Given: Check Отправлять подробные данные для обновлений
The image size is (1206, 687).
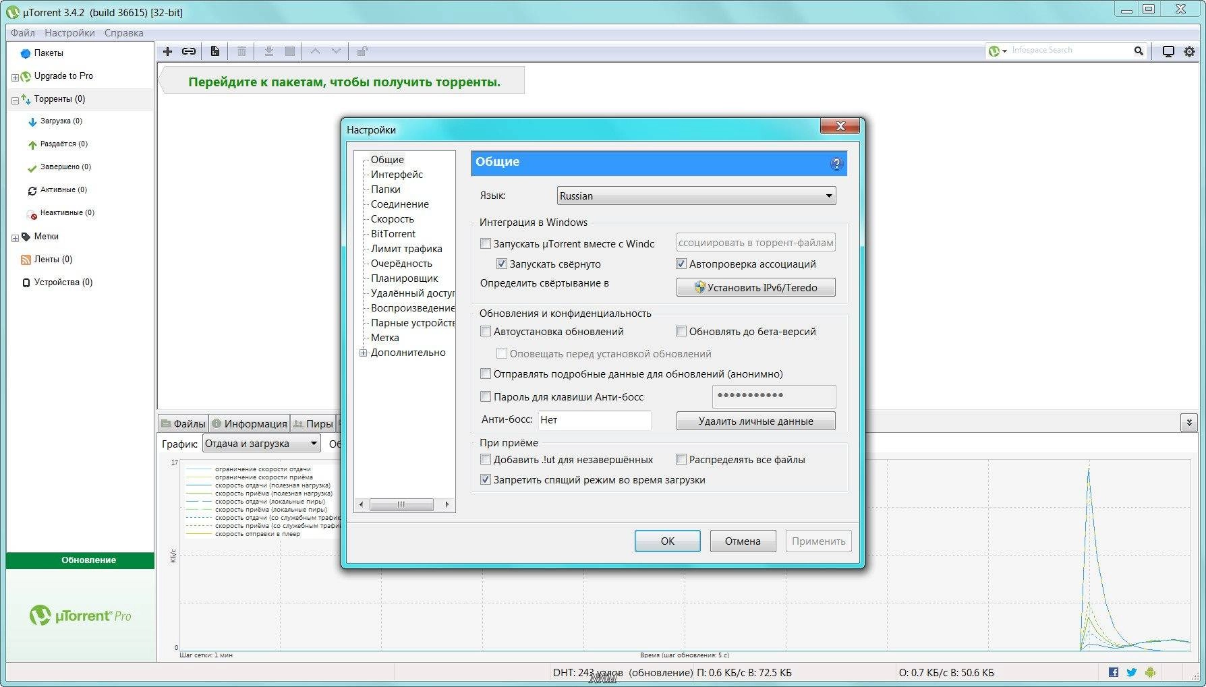Looking at the screenshot, I should click(485, 374).
